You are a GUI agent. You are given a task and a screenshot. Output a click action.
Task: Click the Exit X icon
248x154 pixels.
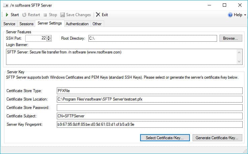coord(98,14)
